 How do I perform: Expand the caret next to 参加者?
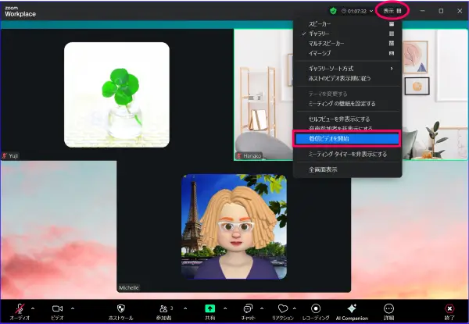coord(185,308)
